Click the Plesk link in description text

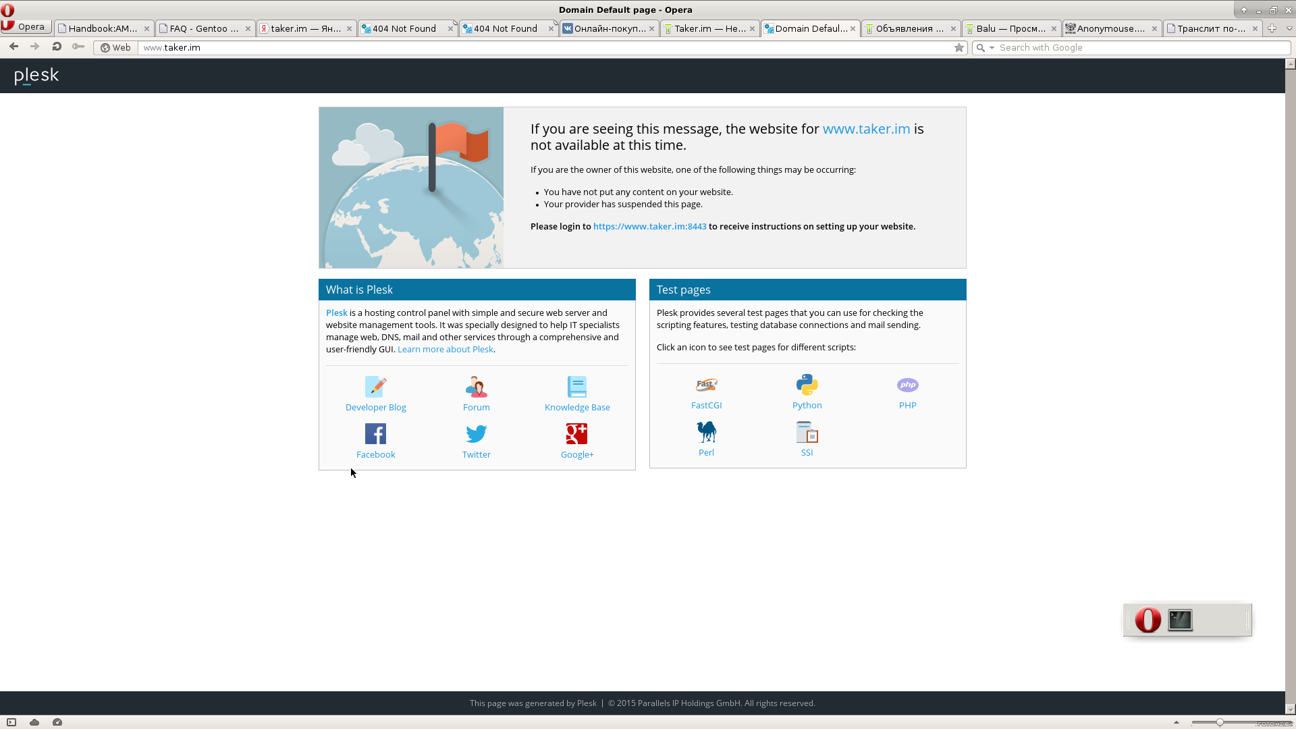pos(336,313)
